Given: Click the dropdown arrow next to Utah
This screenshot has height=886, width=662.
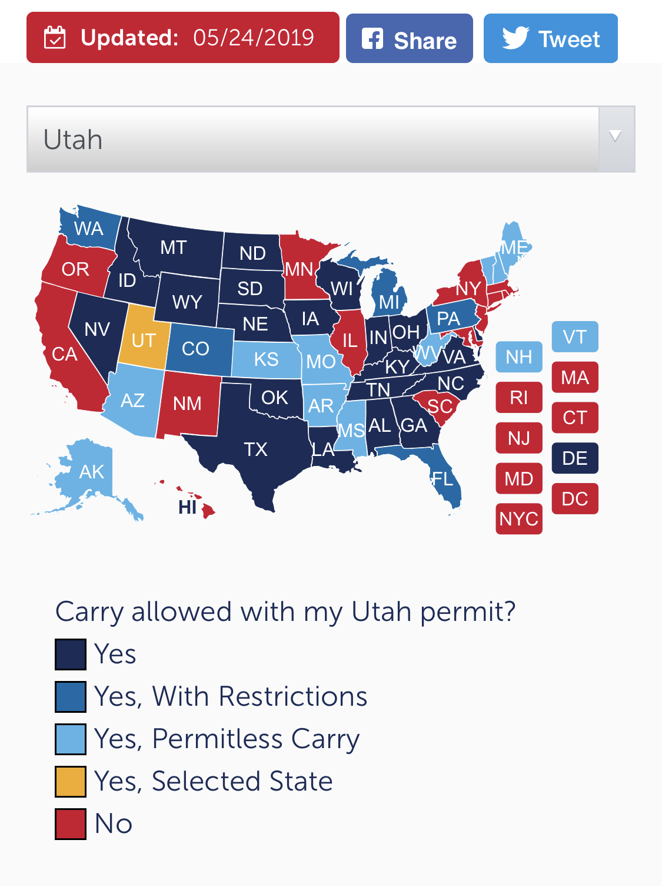Looking at the screenshot, I should (616, 137).
